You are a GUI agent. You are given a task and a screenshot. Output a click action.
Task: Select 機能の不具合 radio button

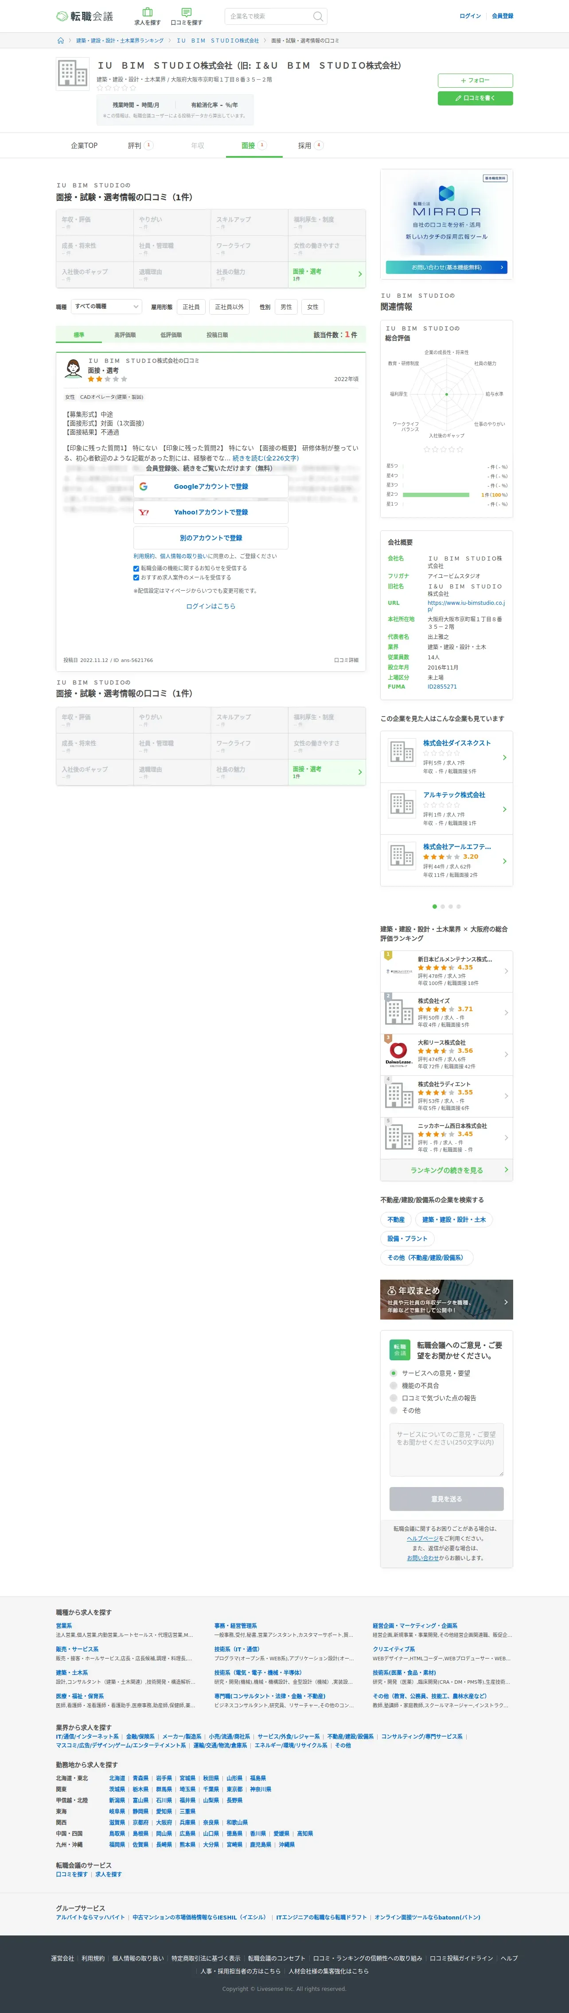coord(393,1386)
